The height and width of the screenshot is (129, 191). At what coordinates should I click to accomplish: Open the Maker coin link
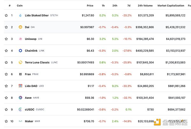click(x=29, y=121)
